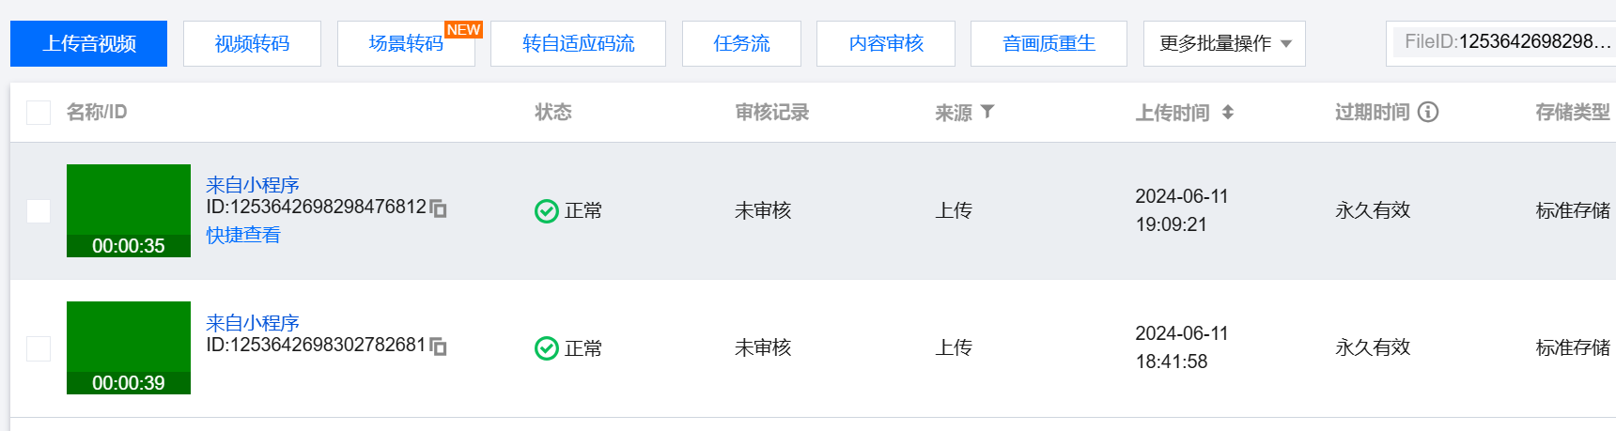This screenshot has width=1616, height=431.
Task: Click the green 正常 status icon in the second row
Action: pos(547,348)
